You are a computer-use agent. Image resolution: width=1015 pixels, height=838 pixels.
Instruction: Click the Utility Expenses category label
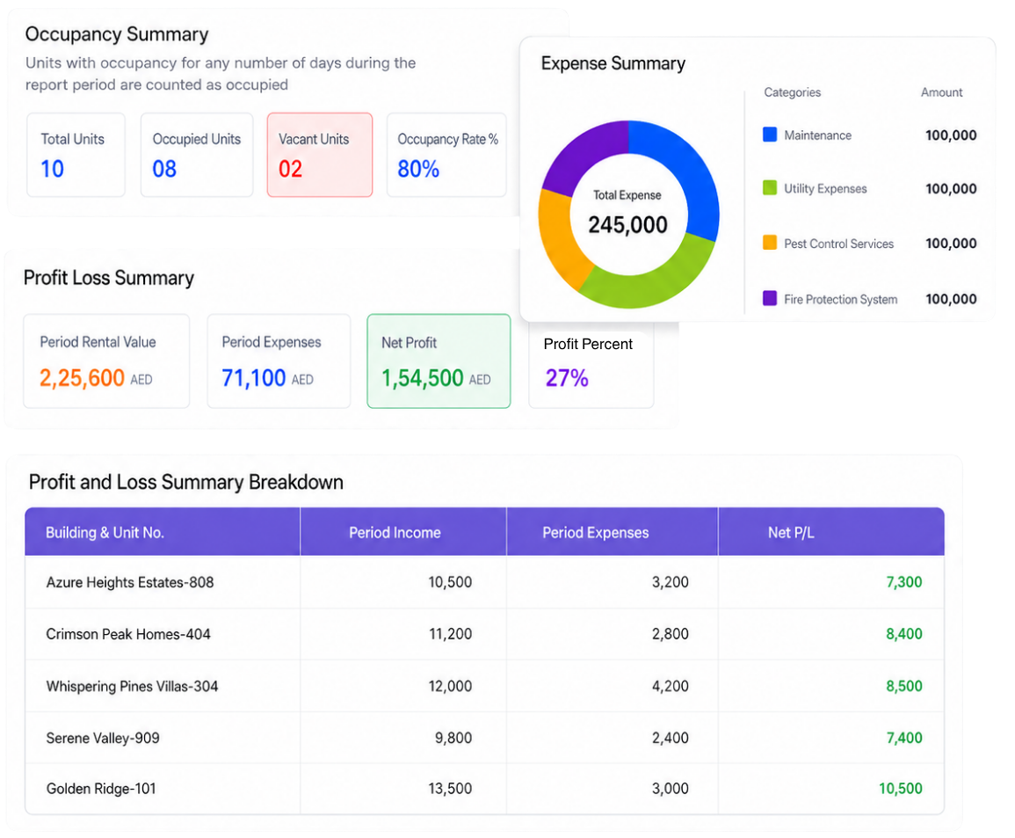[825, 188]
